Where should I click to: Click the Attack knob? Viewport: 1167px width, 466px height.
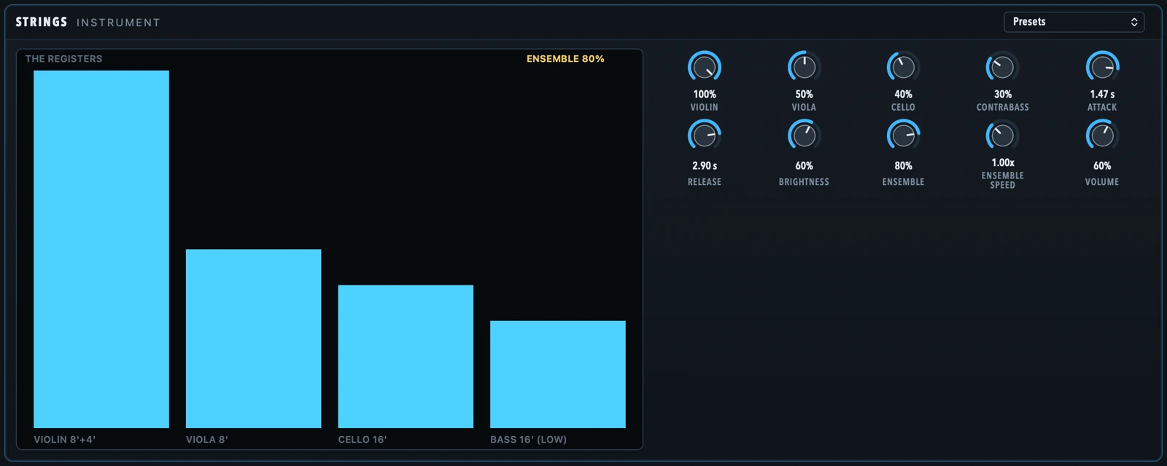(x=1102, y=68)
